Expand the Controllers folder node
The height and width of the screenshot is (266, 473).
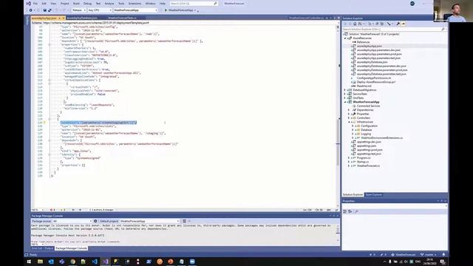click(349, 118)
